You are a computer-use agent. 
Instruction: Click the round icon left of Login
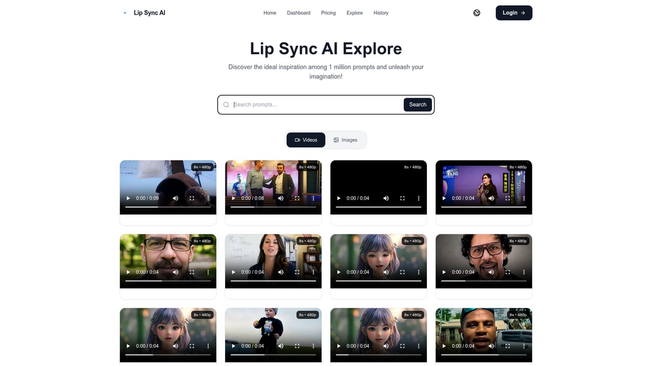point(477,13)
